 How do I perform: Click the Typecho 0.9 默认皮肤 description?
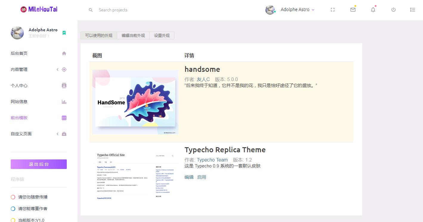click(x=223, y=166)
